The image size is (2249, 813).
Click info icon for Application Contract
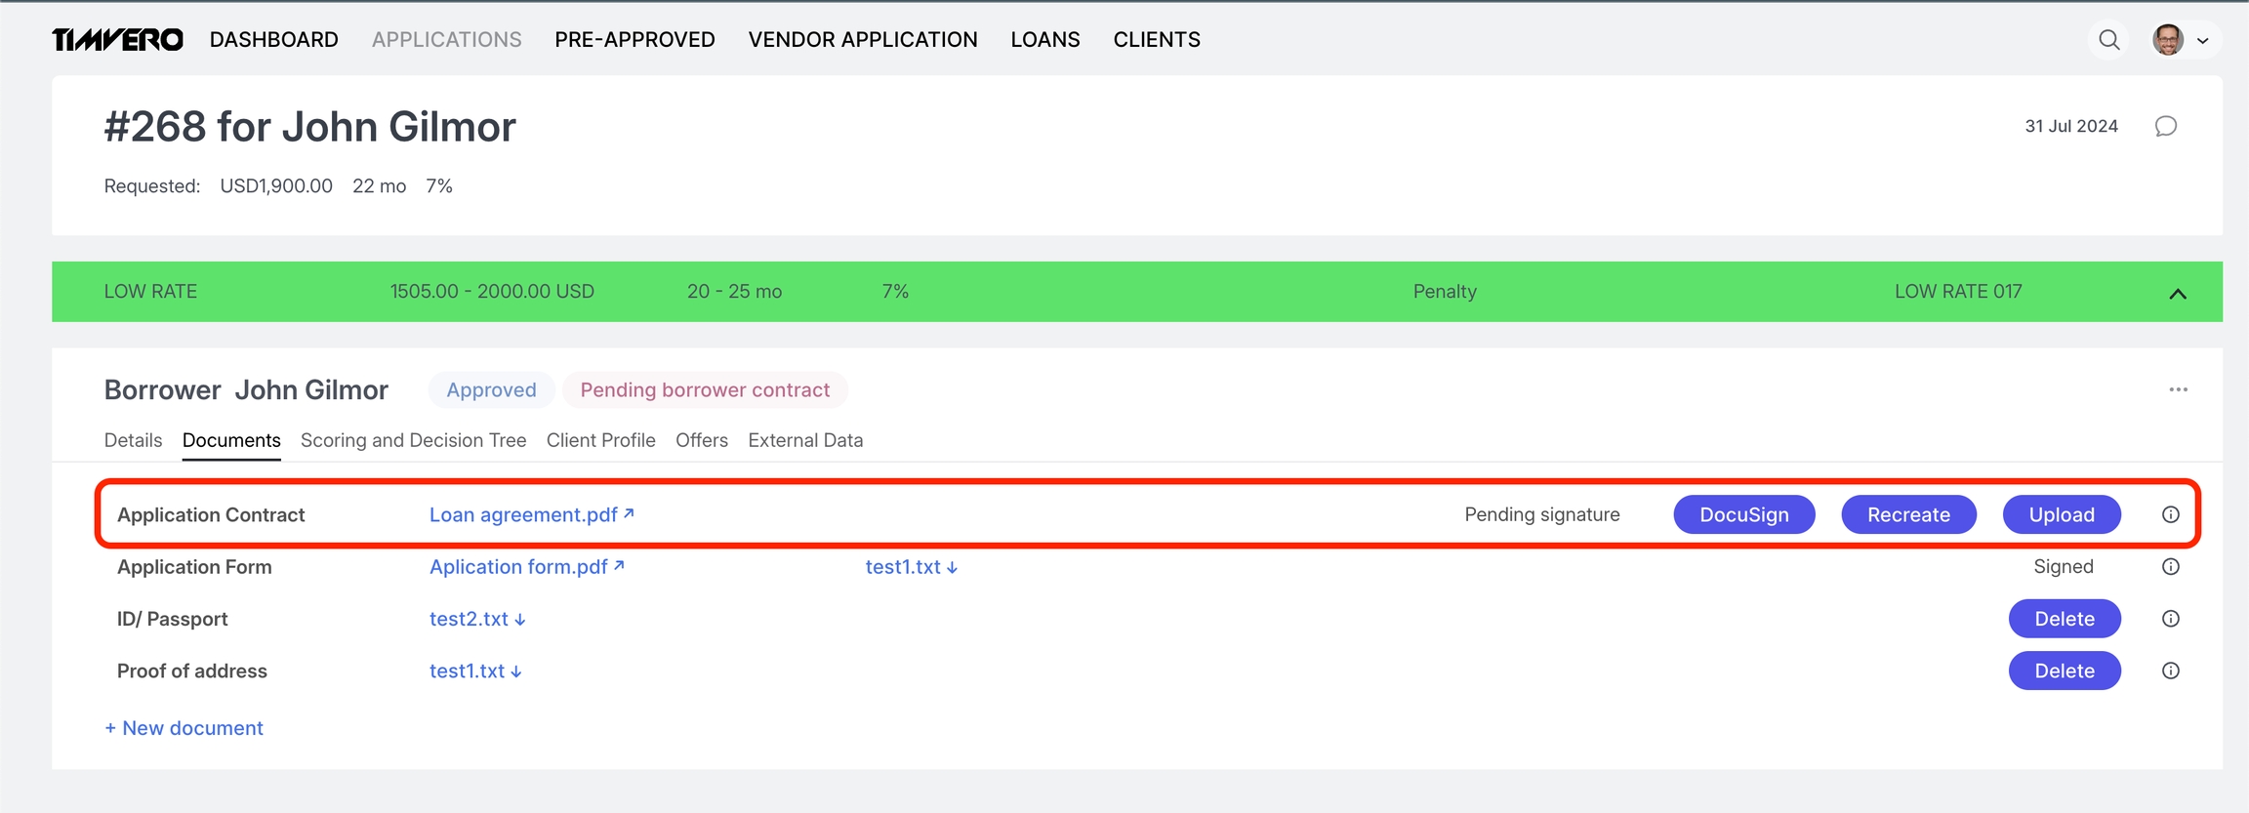tap(2170, 514)
